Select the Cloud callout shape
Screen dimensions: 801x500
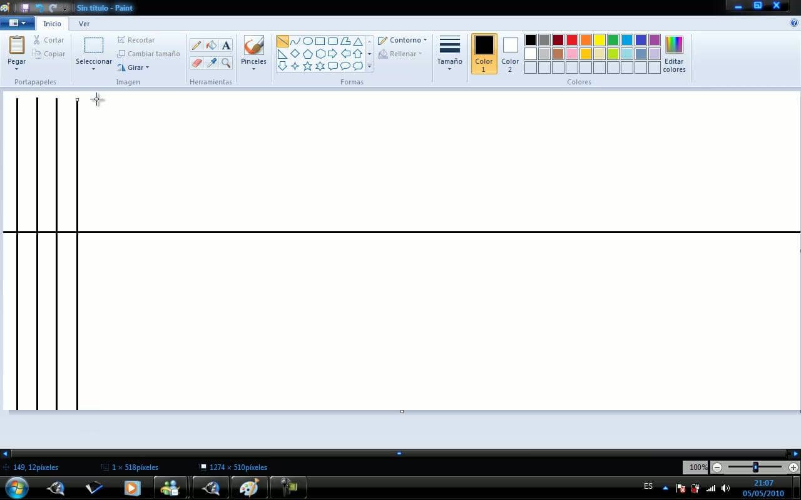[x=357, y=66]
